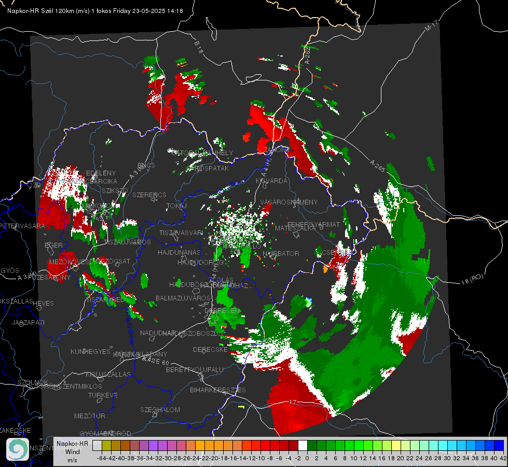The width and height of the screenshot is (508, 467).
Task: Click the KISÚJSZÁLLÁS city label
Action: click(108, 374)
